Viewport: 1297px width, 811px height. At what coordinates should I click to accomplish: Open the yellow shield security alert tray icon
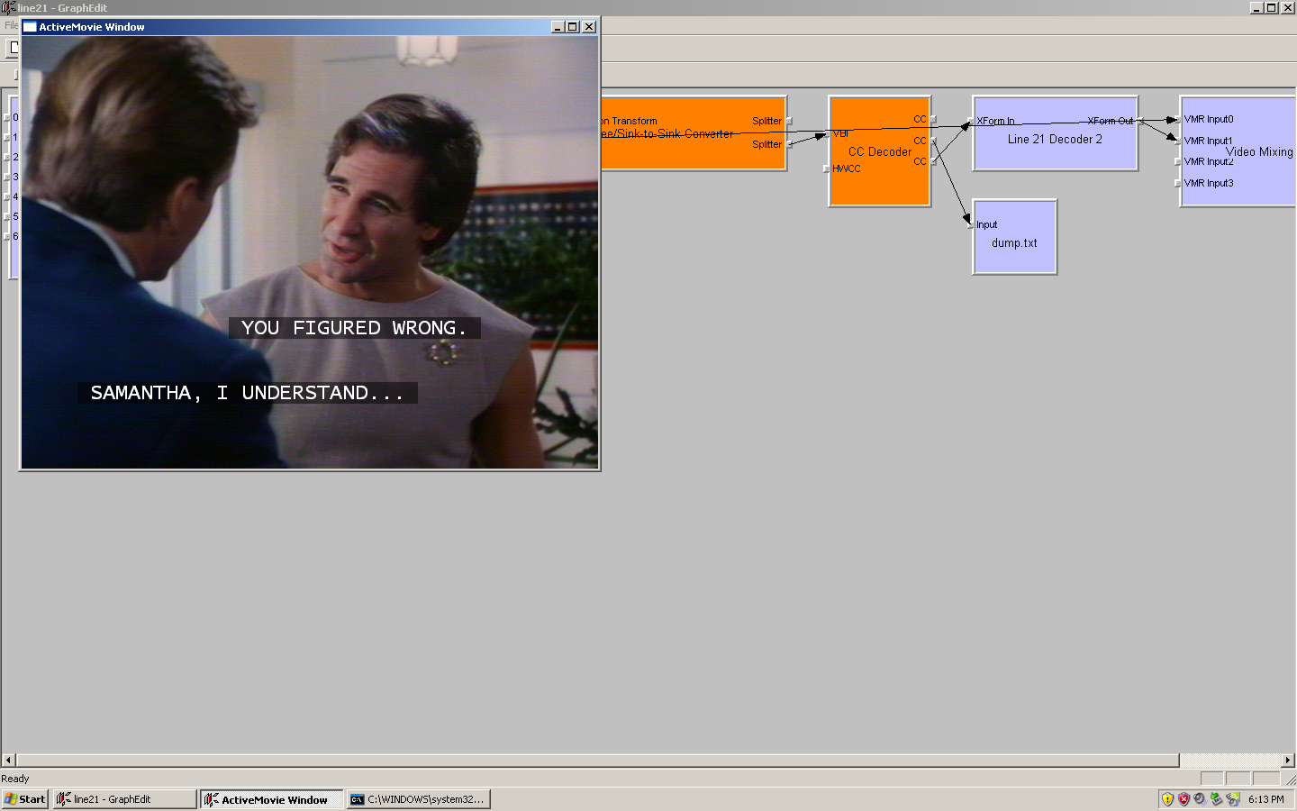(x=1167, y=799)
